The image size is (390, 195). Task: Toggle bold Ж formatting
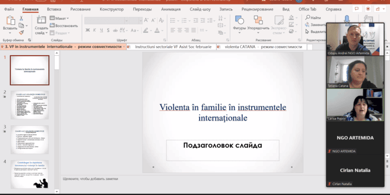(x=87, y=30)
